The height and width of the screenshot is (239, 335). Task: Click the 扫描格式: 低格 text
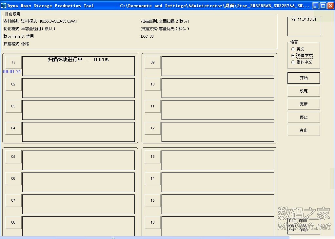pos(16,44)
